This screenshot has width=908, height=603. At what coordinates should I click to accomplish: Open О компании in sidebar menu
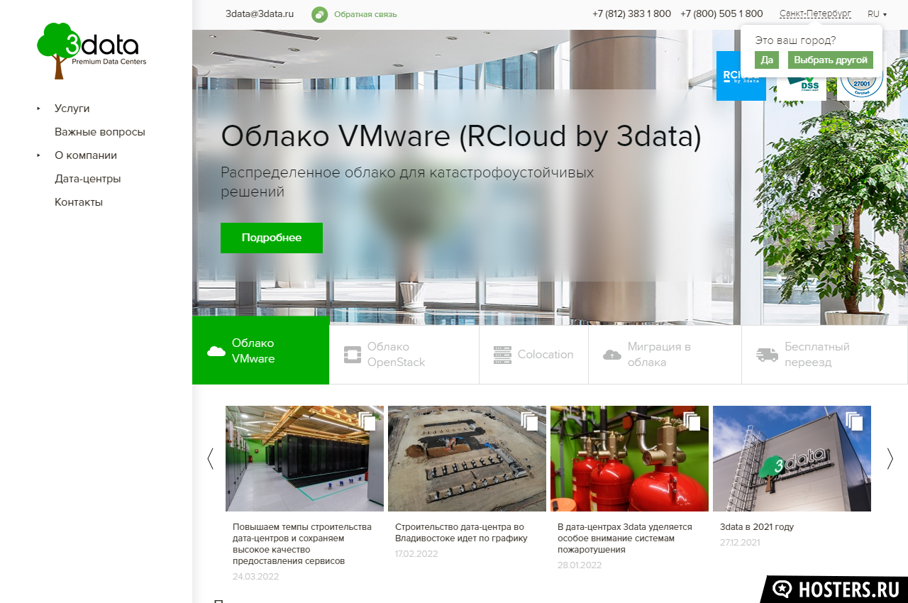click(x=86, y=155)
